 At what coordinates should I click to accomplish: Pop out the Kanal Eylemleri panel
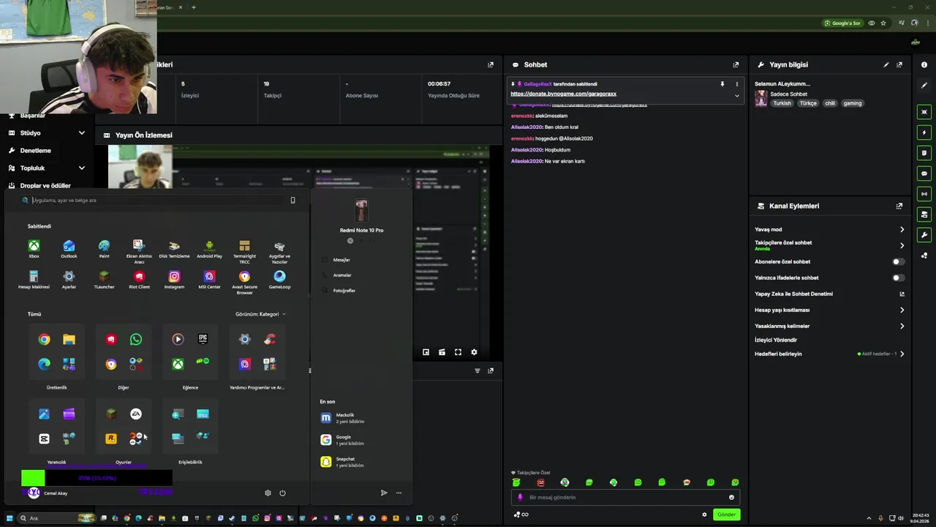click(899, 206)
